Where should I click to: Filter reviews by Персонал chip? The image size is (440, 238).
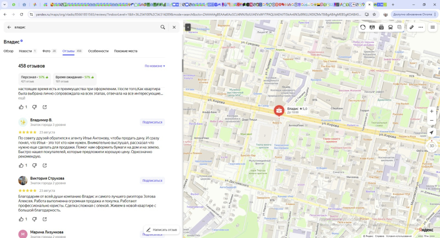click(x=34, y=79)
